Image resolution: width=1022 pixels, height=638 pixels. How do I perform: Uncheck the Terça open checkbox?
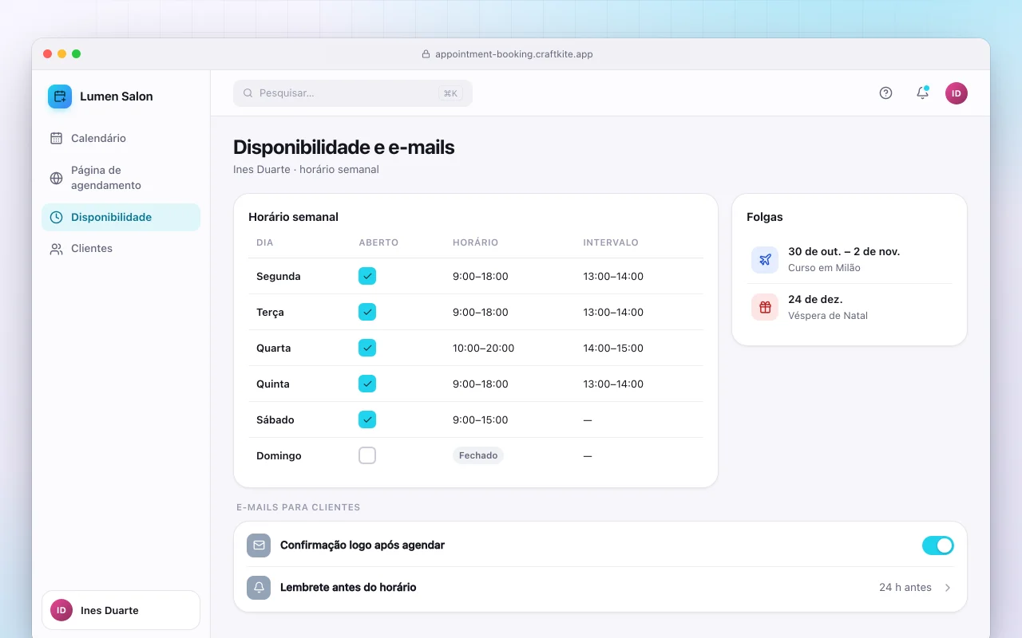pos(367,312)
